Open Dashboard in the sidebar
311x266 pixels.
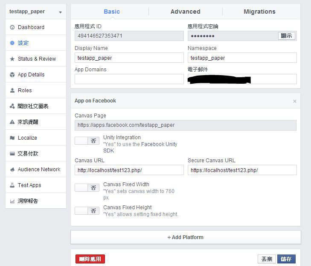coord(36,27)
